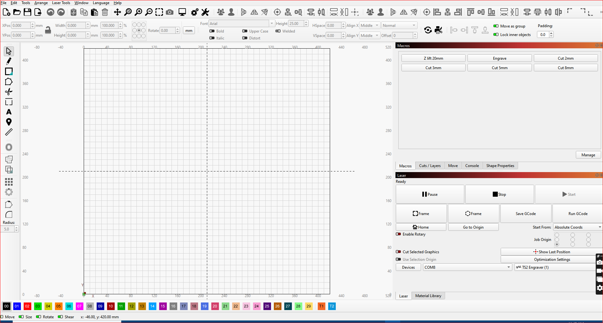
Task: Toggle the Enable Rotary switch
Action: pyautogui.click(x=399, y=234)
